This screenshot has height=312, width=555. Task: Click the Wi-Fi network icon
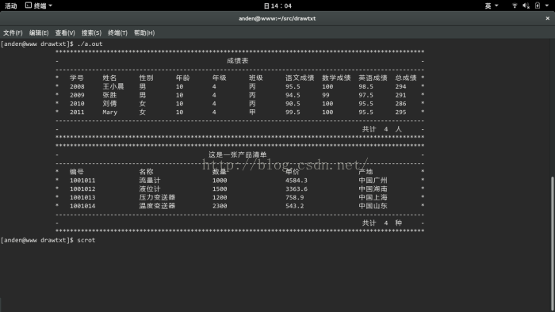pos(515,6)
